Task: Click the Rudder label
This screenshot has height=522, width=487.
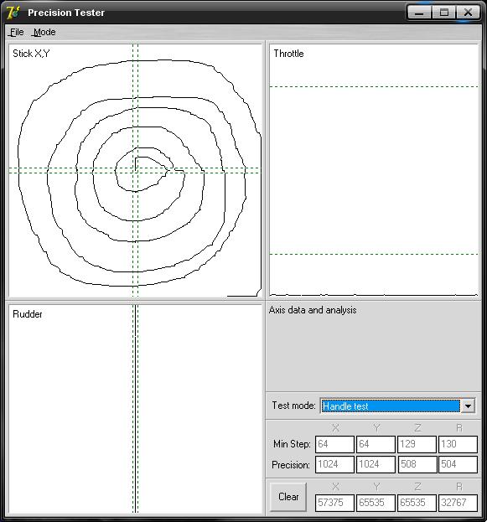Action: [28, 314]
